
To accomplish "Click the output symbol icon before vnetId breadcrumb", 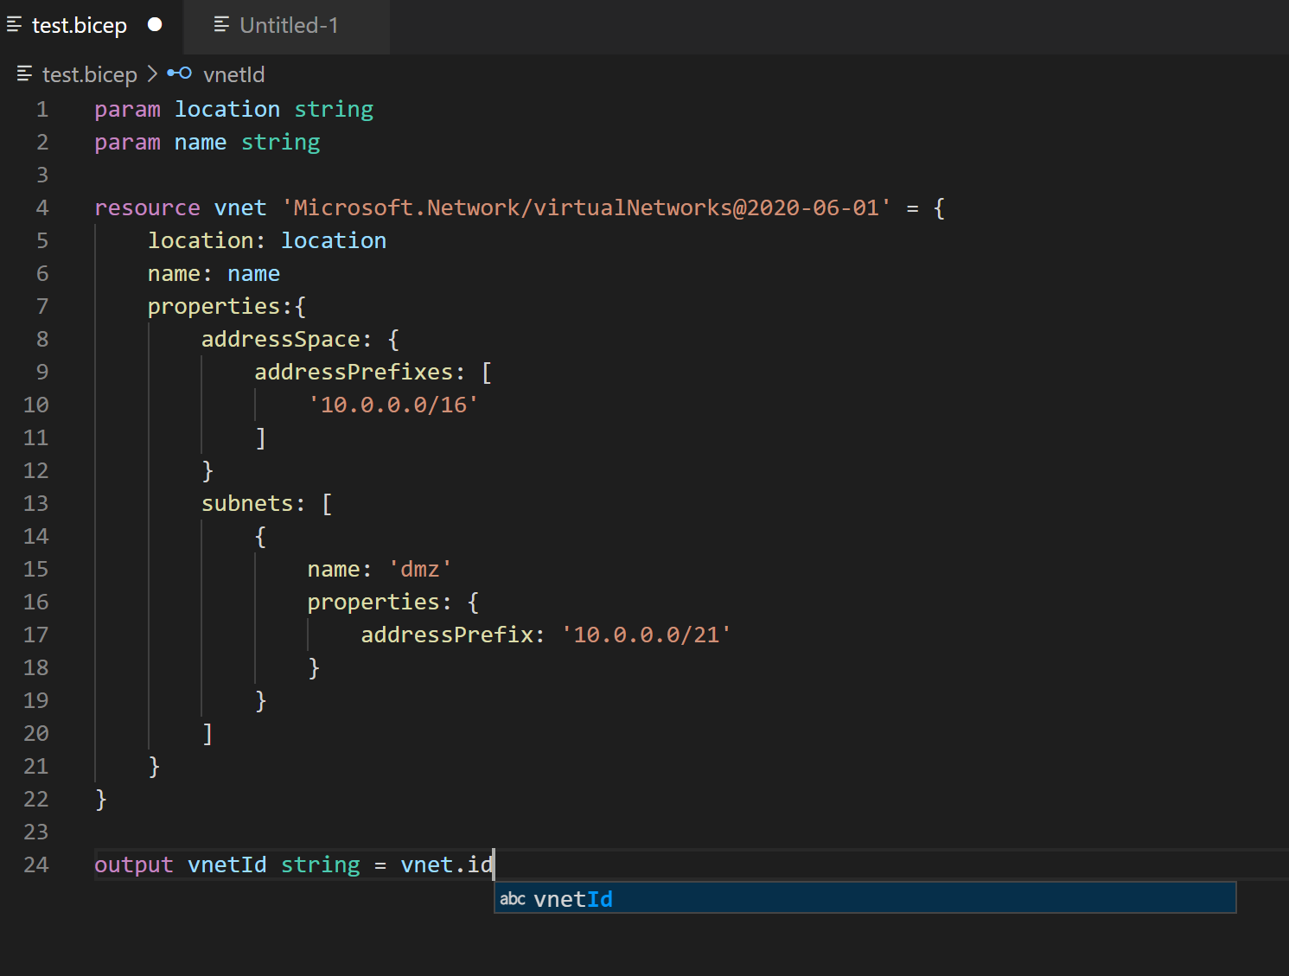I will pyautogui.click(x=179, y=73).
